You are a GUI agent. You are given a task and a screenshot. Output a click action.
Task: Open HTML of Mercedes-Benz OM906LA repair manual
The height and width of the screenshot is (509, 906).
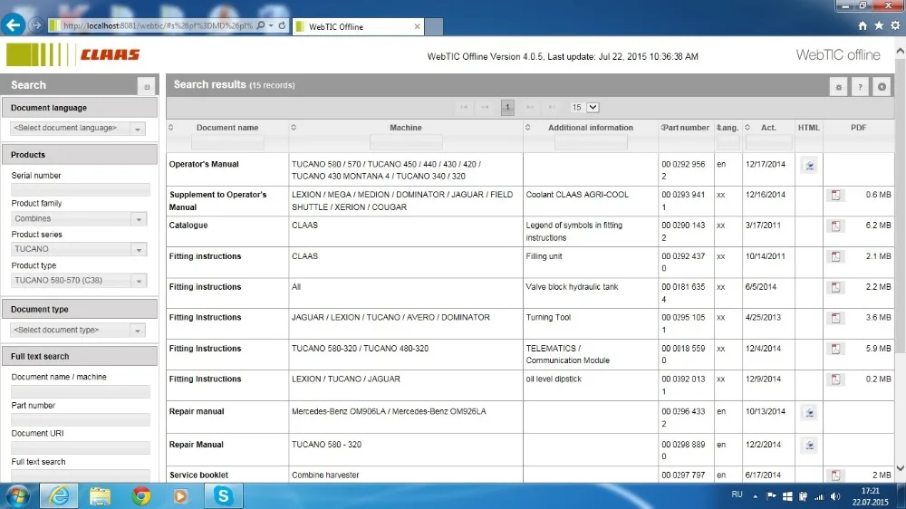[809, 412]
